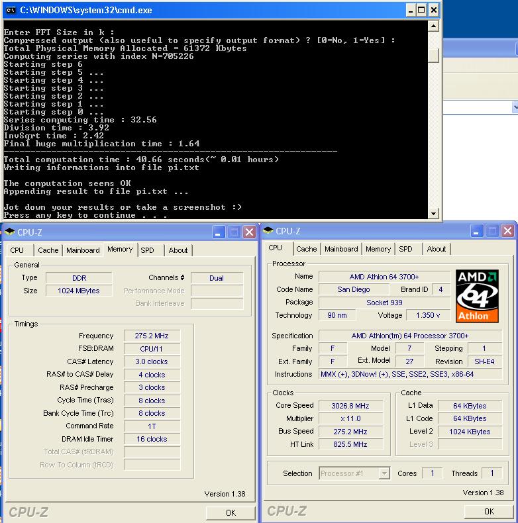Image resolution: width=518 pixels, height=523 pixels.
Task: Open the Mainboard tab in right CPU-Z window
Action: (341, 249)
